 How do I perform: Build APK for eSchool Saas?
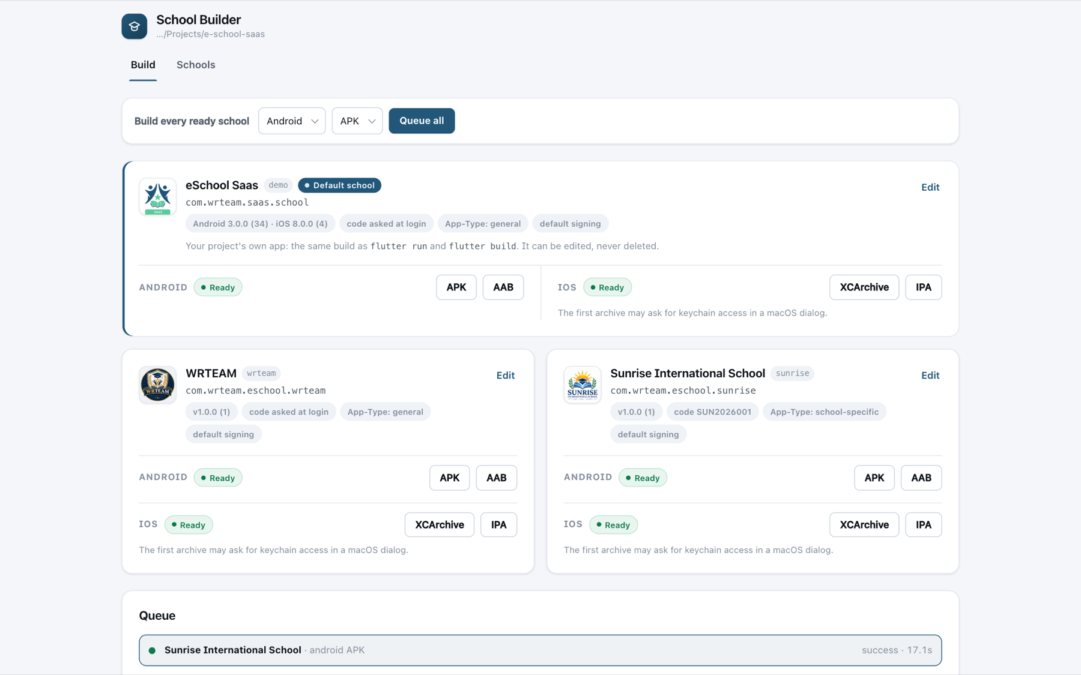pos(456,287)
